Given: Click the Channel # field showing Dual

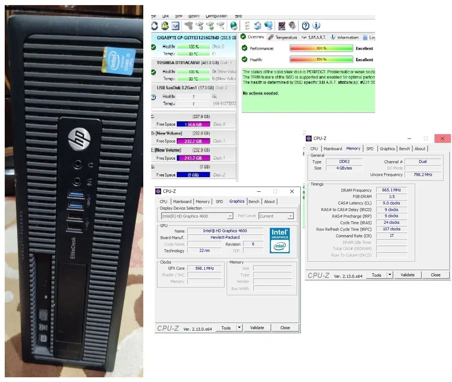Looking at the screenshot, I should (x=423, y=161).
